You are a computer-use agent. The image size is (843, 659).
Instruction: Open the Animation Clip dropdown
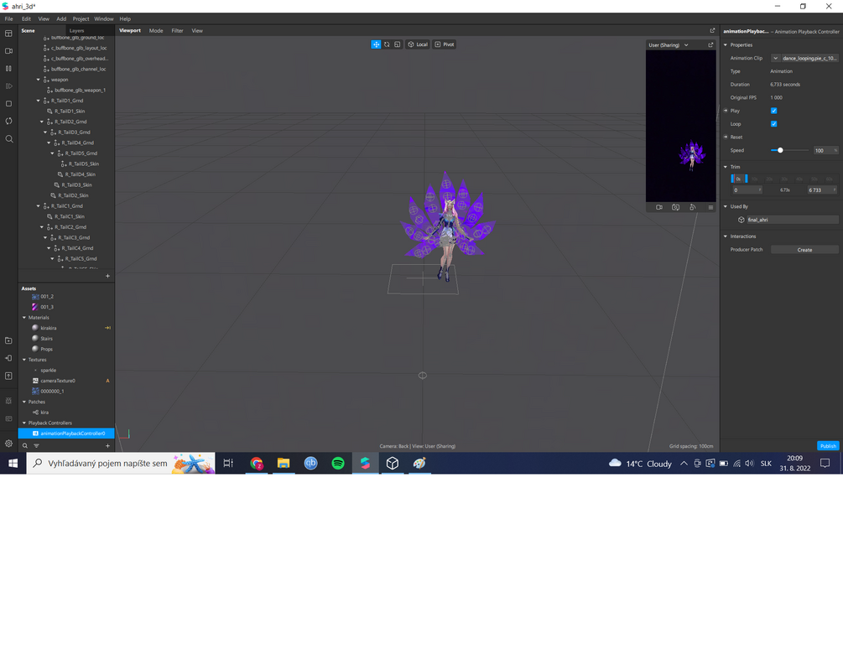click(x=775, y=58)
